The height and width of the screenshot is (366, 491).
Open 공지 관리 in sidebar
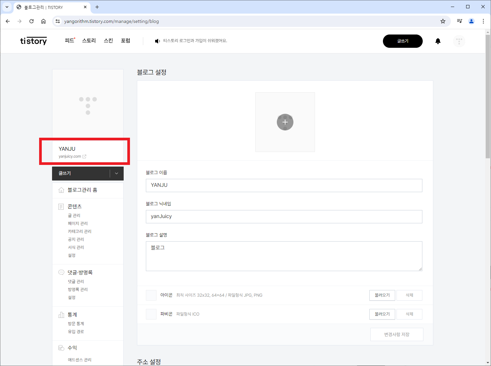(x=76, y=240)
